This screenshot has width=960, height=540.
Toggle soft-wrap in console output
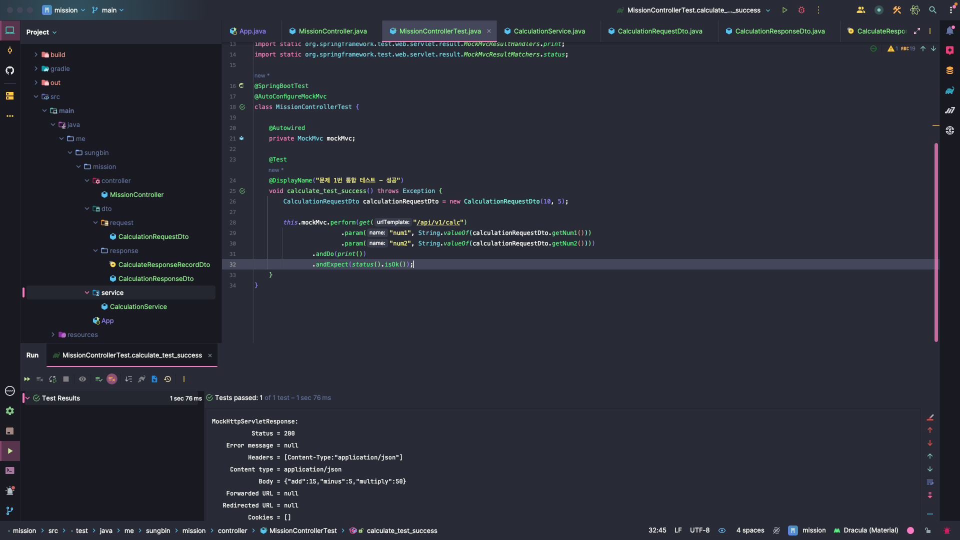coord(930,482)
